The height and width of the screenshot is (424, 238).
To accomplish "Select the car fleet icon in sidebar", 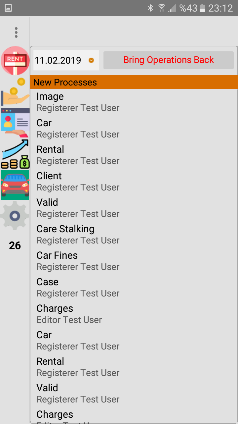I will point(15,185).
